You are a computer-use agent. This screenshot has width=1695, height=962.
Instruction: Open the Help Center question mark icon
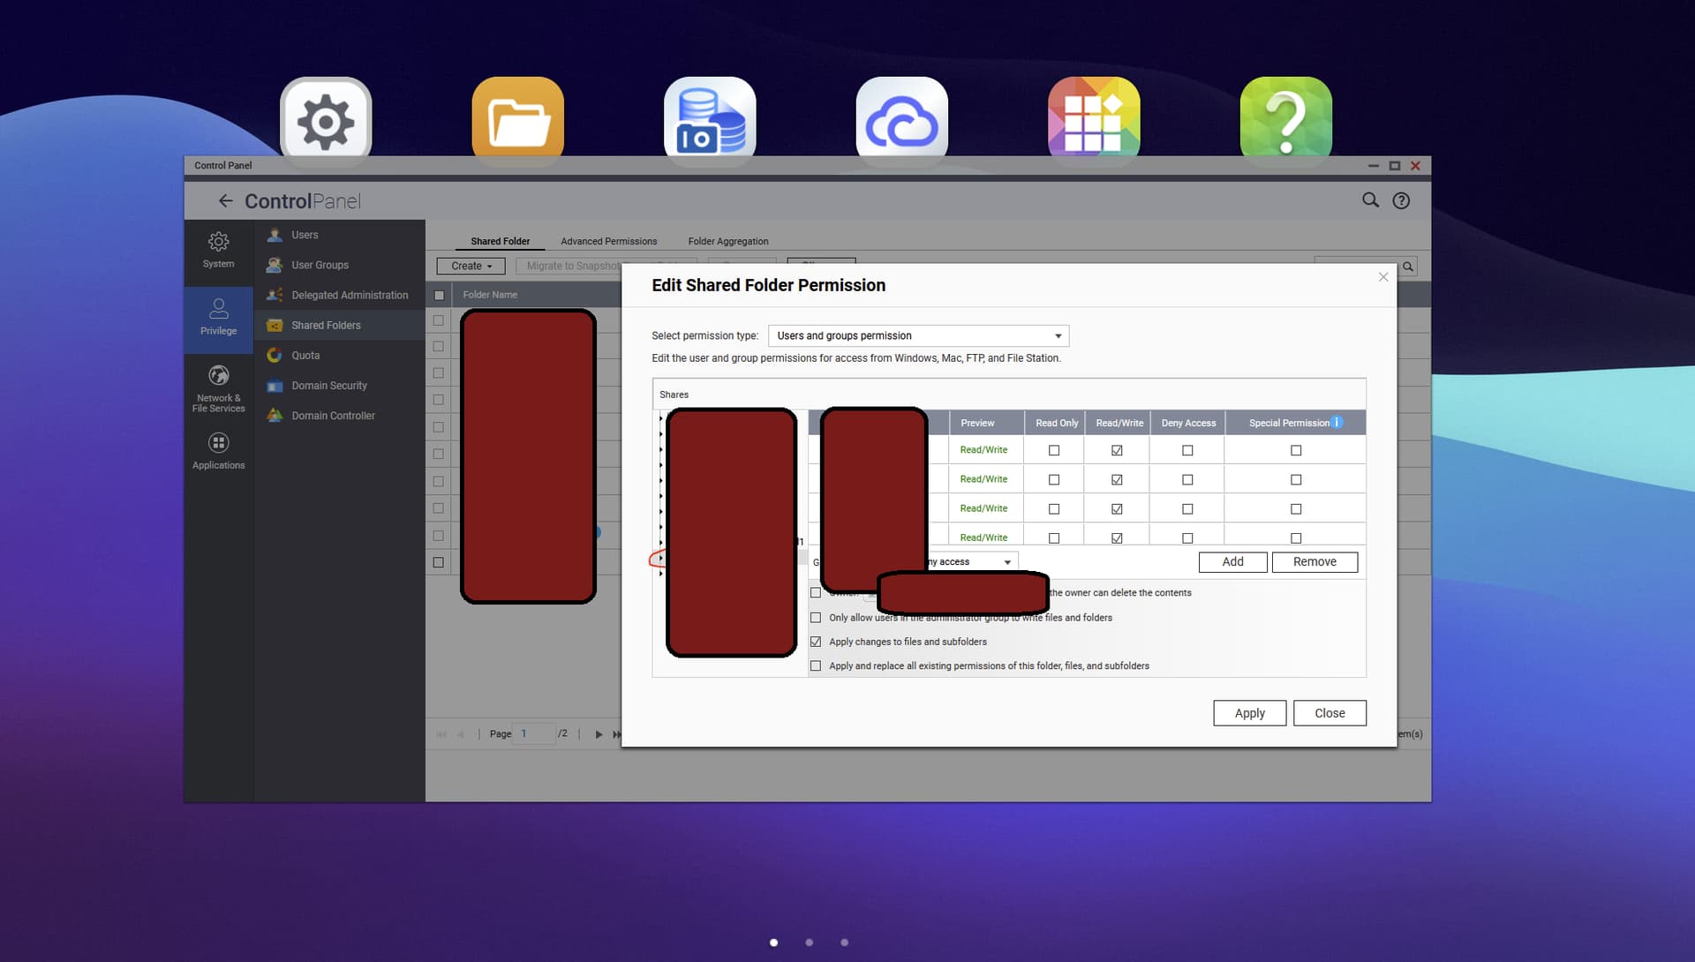pos(1285,121)
